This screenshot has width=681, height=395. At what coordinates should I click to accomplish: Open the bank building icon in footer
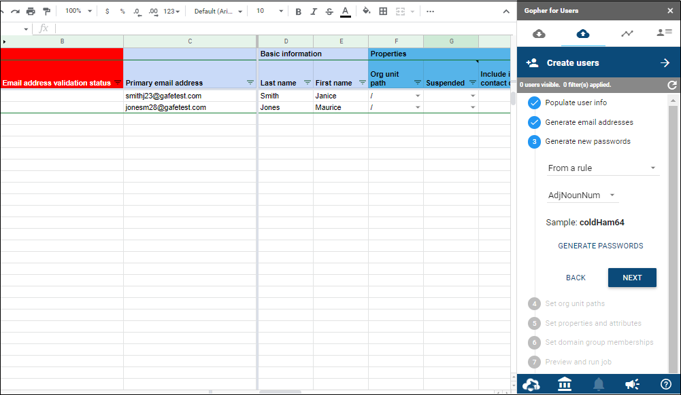565,385
